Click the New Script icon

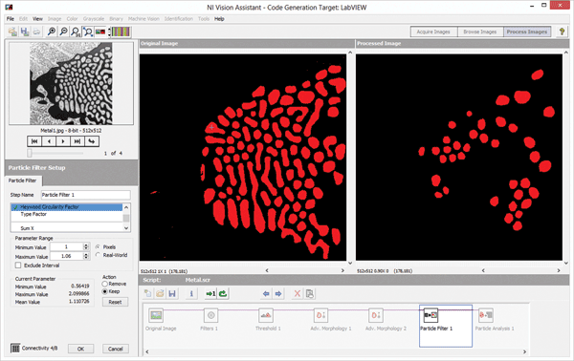pyautogui.click(x=148, y=293)
